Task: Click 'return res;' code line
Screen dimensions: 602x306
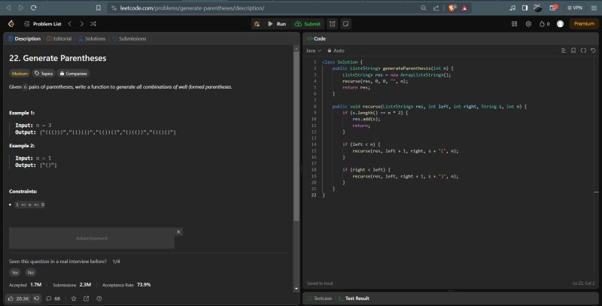Action: pos(356,87)
